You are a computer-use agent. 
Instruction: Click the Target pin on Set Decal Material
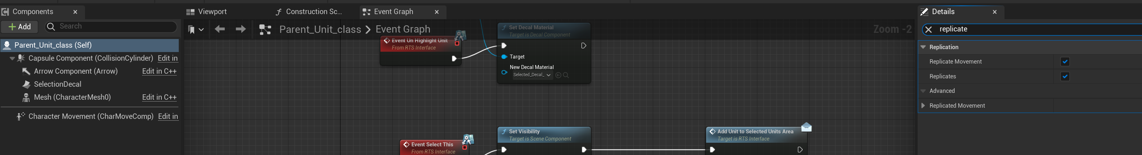click(x=504, y=57)
